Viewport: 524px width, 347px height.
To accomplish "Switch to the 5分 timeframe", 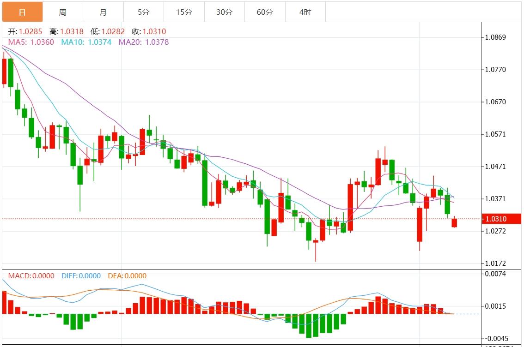I will pyautogui.click(x=143, y=12).
